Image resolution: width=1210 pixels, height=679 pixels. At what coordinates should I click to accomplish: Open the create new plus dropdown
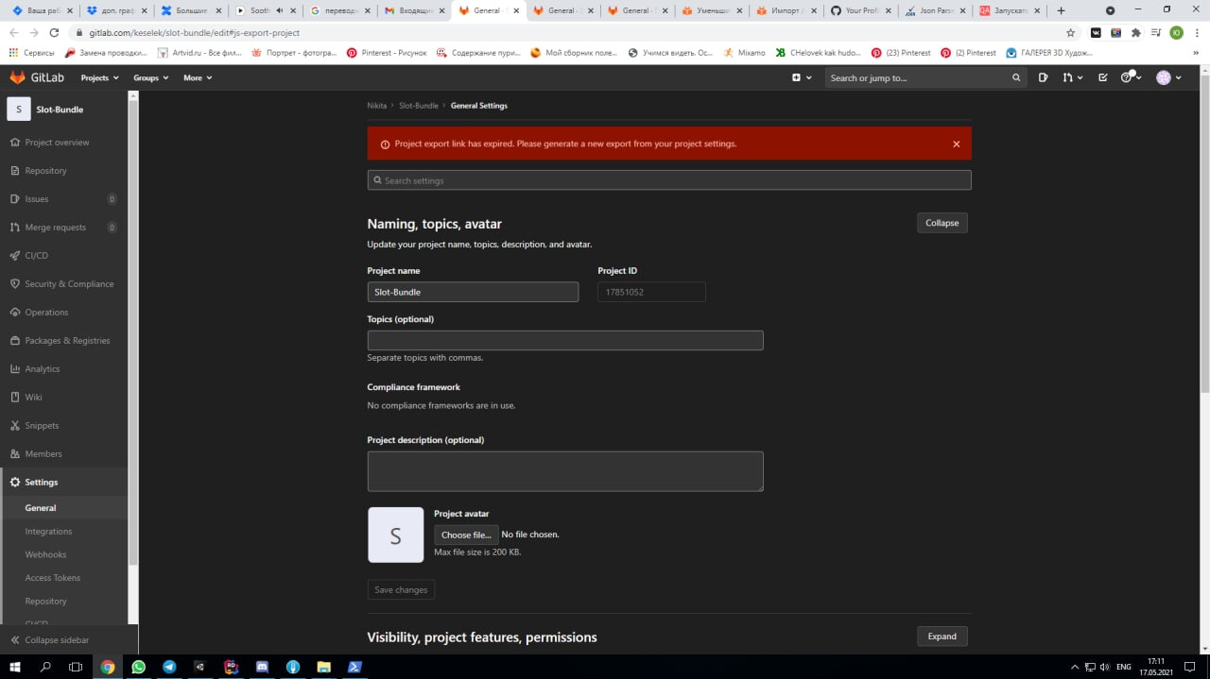click(802, 77)
